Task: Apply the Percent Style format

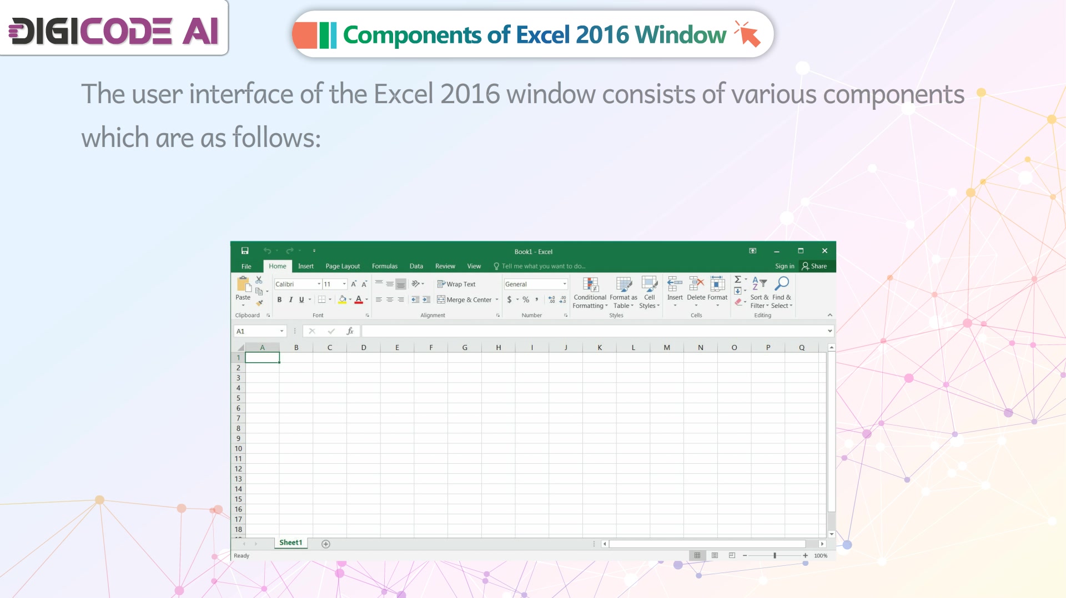Action: pos(526,300)
